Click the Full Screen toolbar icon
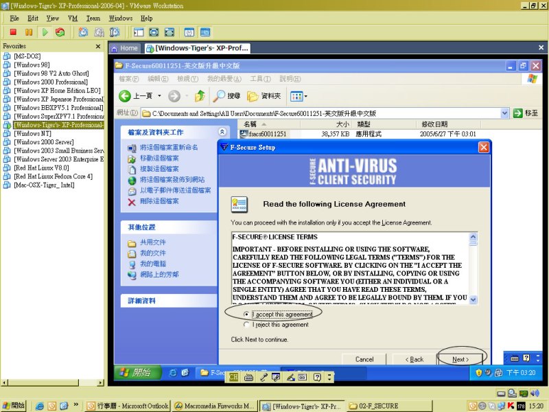Viewport: 549px width, 412px height. [170, 32]
